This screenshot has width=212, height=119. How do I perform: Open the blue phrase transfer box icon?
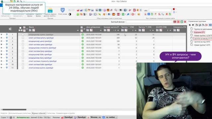click(50, 10)
